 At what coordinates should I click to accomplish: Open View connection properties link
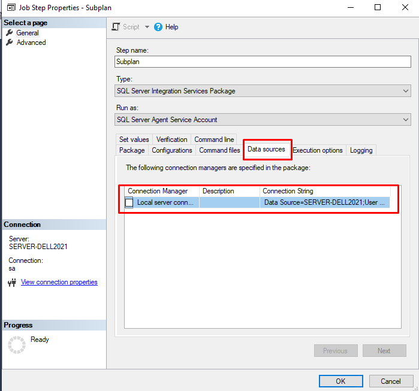point(59,282)
